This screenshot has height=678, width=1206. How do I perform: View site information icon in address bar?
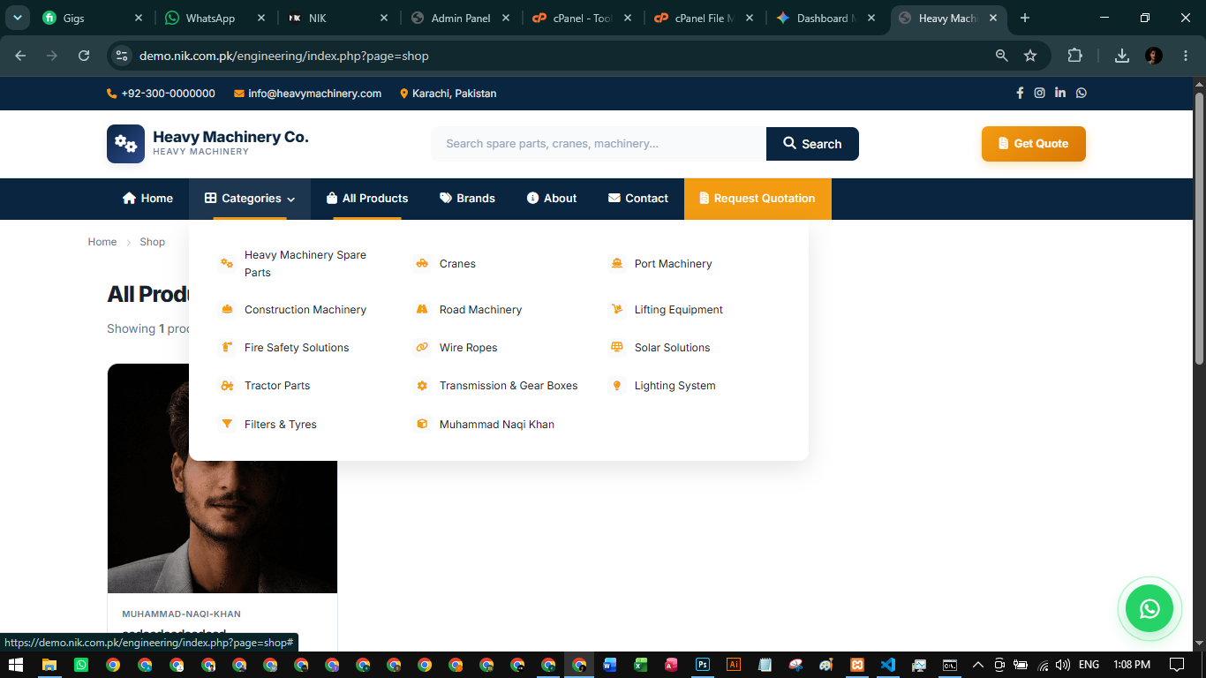click(122, 56)
